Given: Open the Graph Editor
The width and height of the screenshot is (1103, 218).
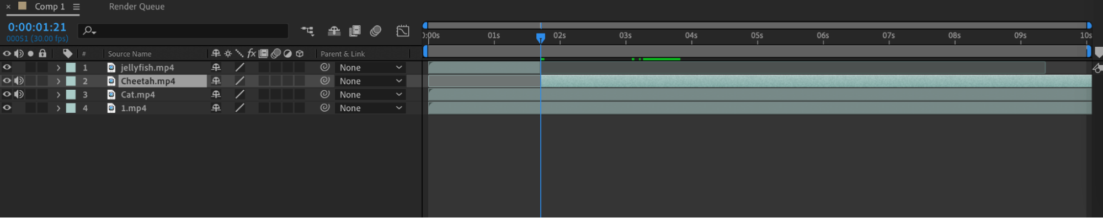Looking at the screenshot, I should [403, 31].
